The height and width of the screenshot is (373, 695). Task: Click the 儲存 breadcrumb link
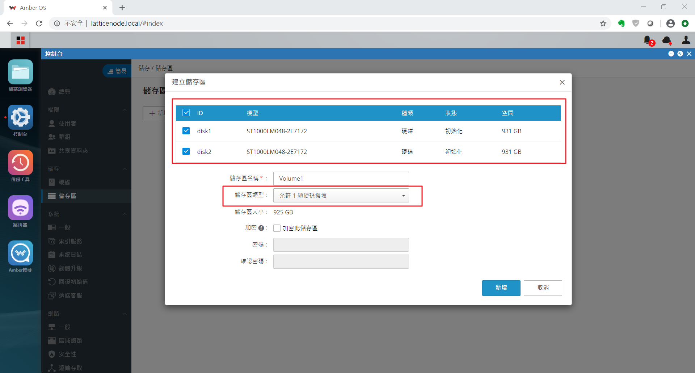pos(144,68)
